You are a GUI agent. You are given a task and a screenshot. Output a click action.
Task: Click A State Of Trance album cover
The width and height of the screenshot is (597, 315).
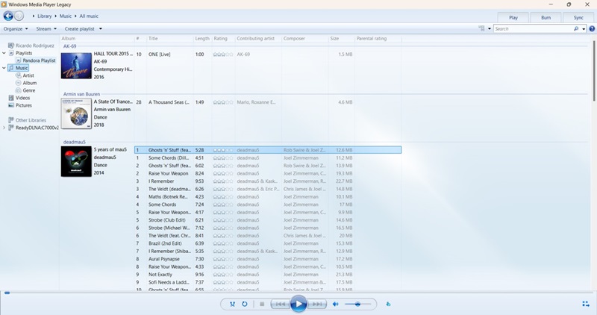[76, 113]
